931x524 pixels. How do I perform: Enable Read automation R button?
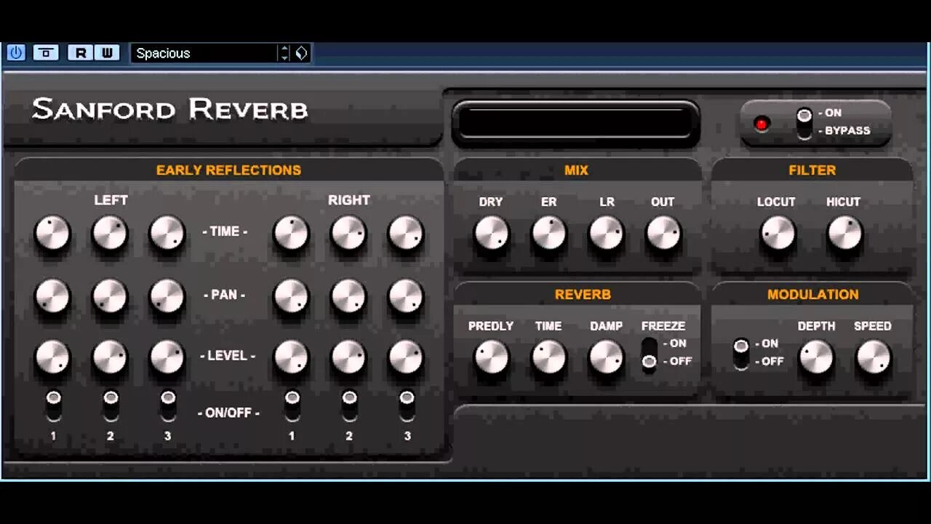(80, 52)
